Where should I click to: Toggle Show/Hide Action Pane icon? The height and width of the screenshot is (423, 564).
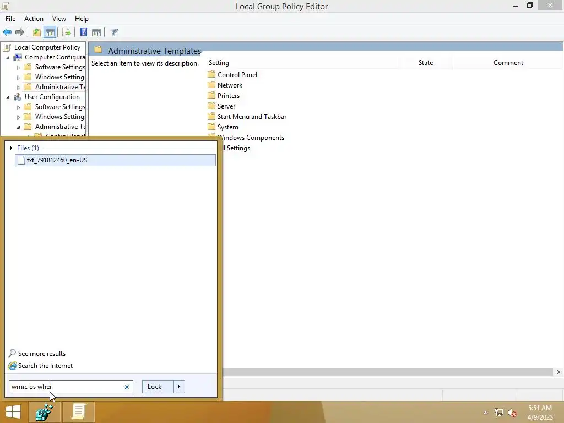point(96,32)
